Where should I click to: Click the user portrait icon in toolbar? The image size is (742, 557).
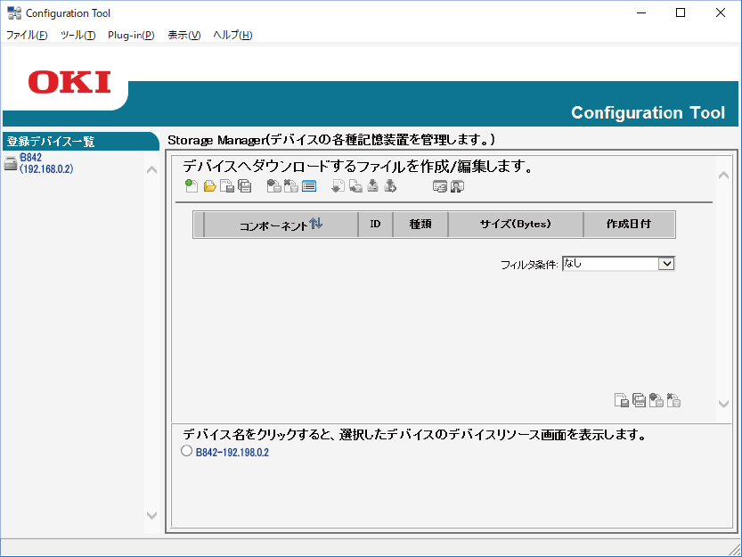click(457, 186)
